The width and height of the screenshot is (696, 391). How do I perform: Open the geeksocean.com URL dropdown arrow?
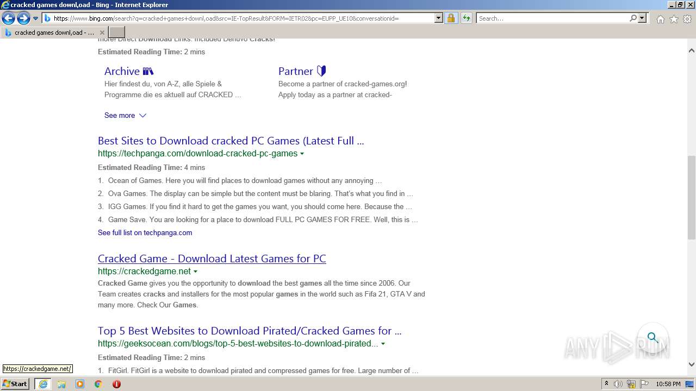click(383, 344)
